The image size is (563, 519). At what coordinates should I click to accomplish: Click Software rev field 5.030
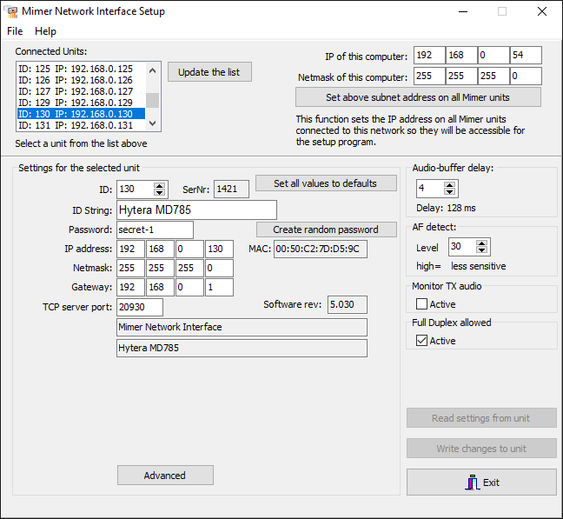[x=348, y=304]
